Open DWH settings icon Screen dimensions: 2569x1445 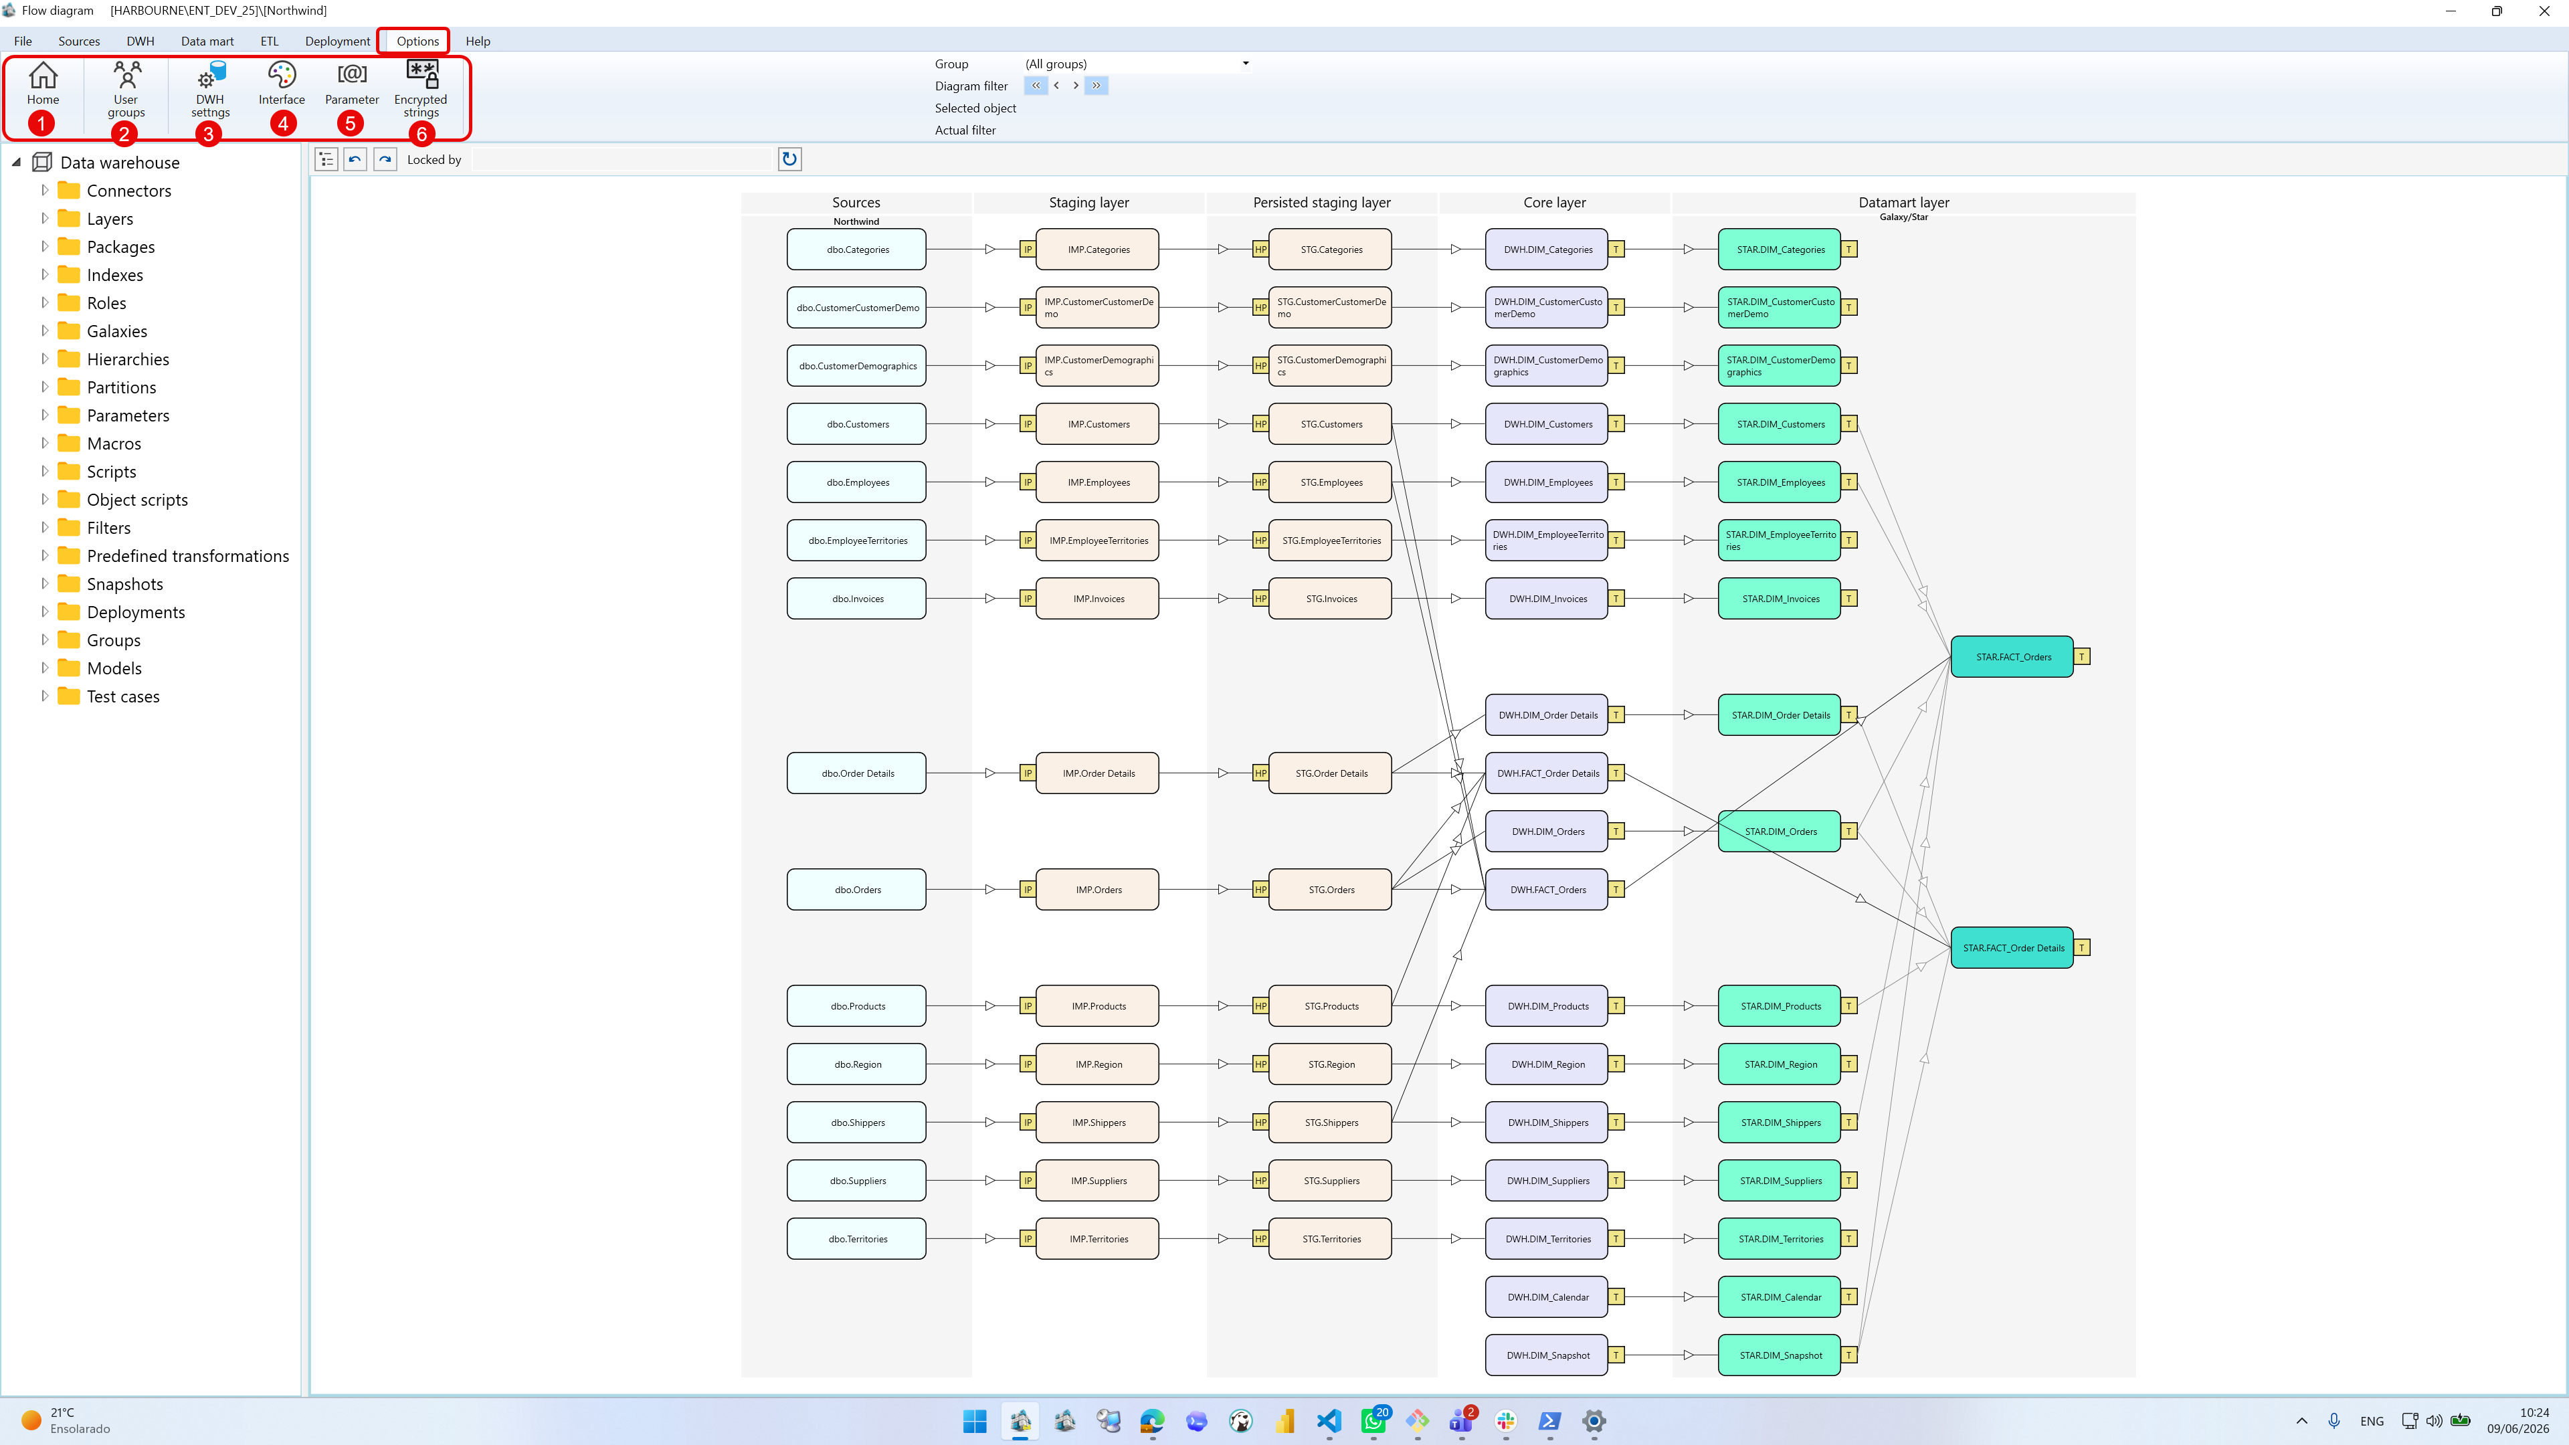[211, 90]
